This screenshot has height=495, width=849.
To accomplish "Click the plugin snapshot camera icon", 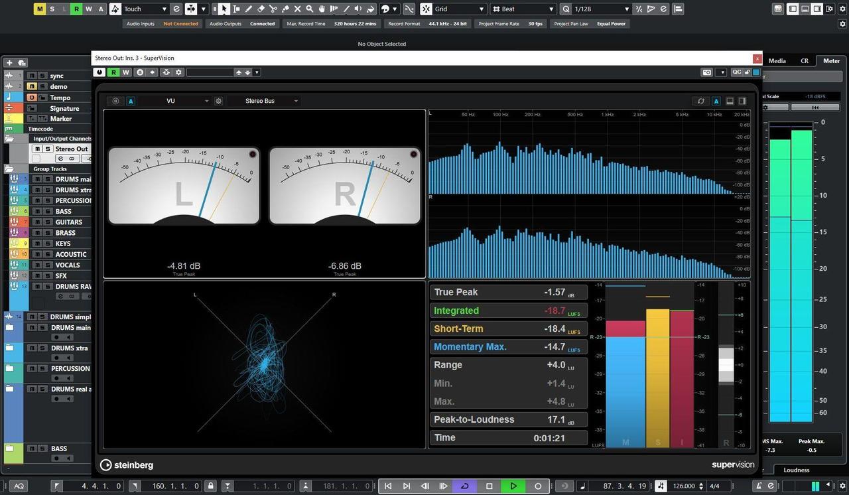I will tap(707, 72).
